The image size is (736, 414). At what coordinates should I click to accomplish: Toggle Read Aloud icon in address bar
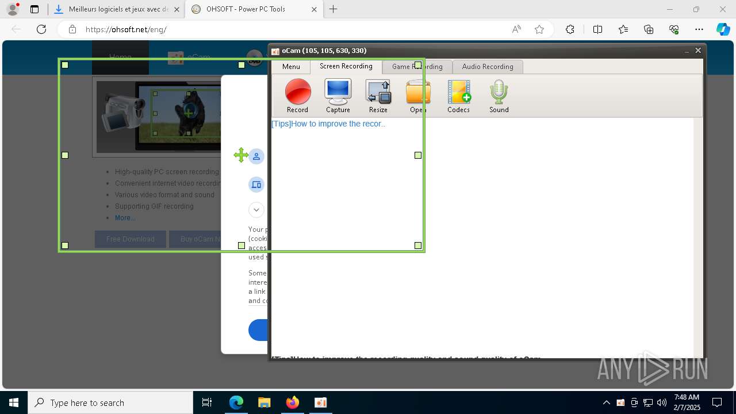[x=516, y=29]
